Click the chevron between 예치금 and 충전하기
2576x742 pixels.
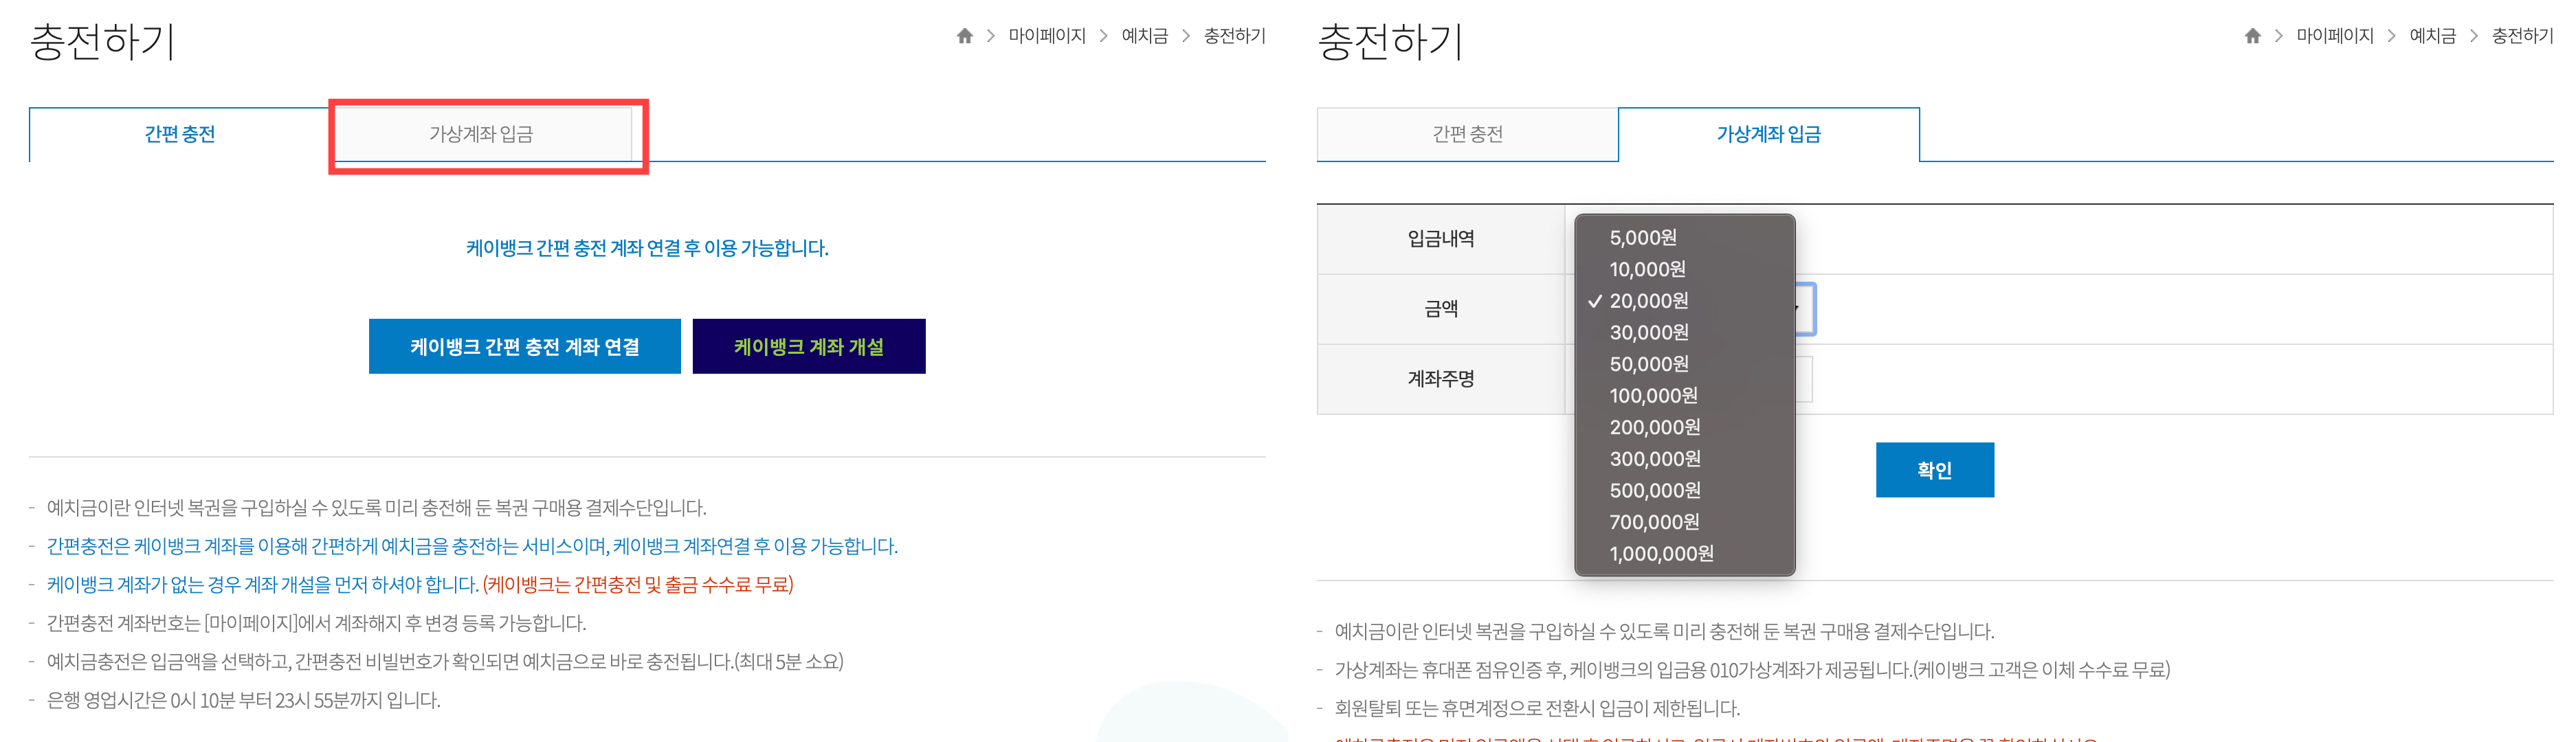coord(1186,36)
